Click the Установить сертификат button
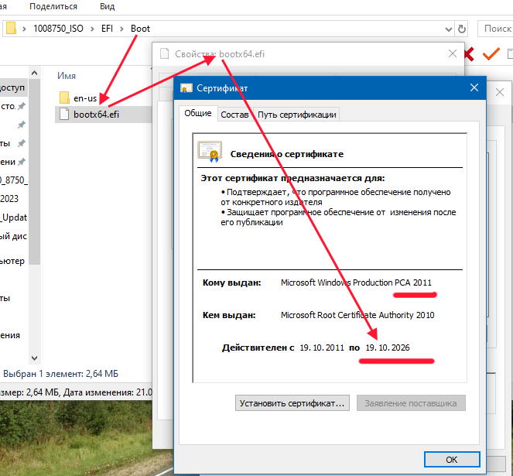The width and height of the screenshot is (513, 476). click(292, 403)
